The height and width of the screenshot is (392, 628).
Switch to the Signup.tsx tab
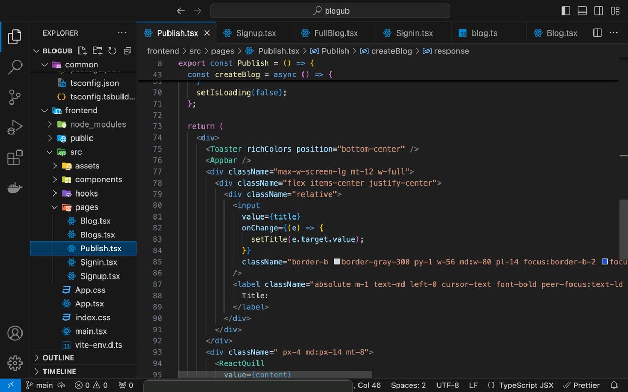click(x=255, y=33)
